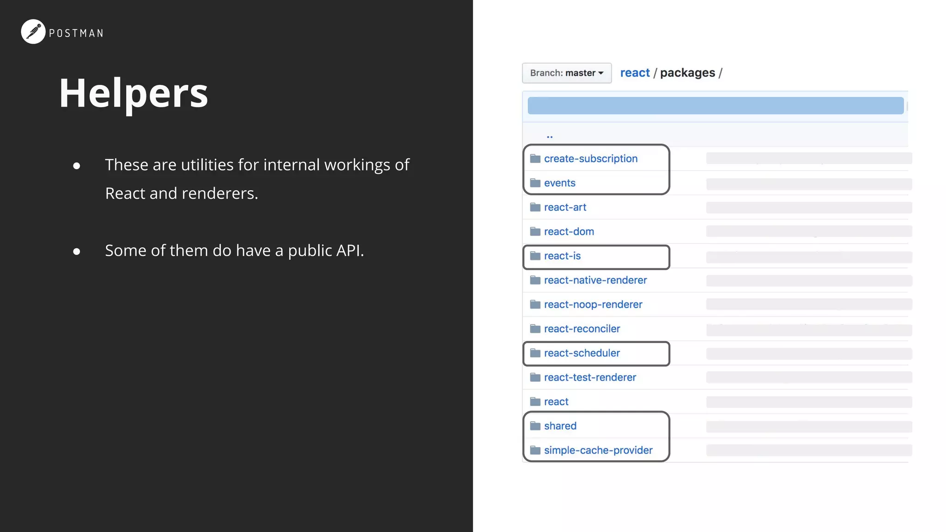Click the folder icon next to shared
Image resolution: width=946 pixels, height=532 pixels.
pyautogui.click(x=535, y=426)
